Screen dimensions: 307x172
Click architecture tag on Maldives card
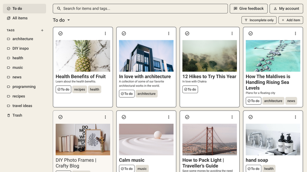pyautogui.click(x=273, y=101)
